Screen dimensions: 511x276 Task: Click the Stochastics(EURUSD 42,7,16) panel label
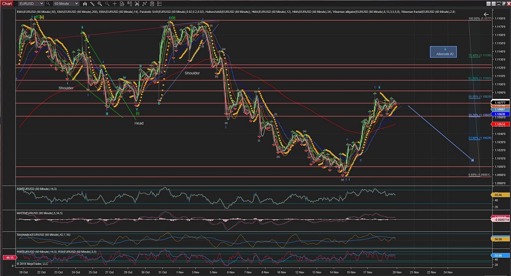(43, 235)
